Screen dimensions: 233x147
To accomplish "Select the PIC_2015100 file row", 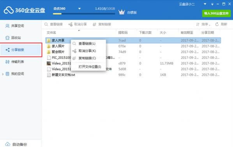I will (133, 58).
